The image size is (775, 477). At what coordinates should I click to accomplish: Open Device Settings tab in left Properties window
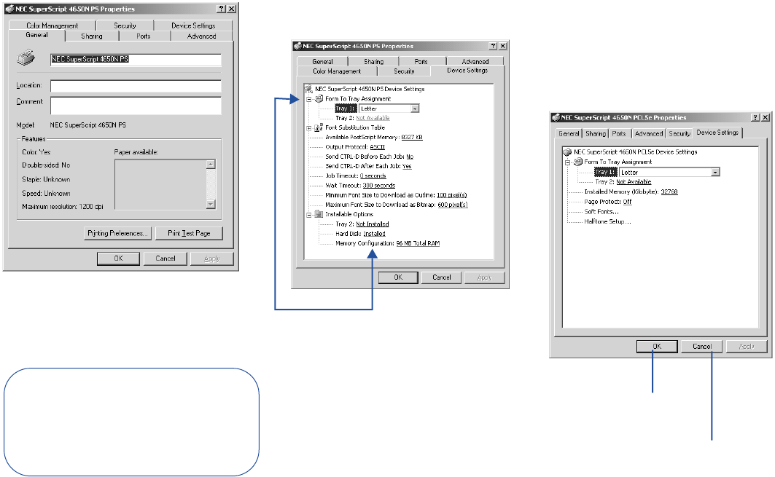pos(193,25)
